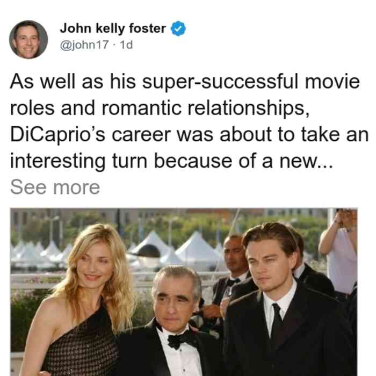Click the words 'career was about to take'
The image size is (376, 376).
(226, 134)
